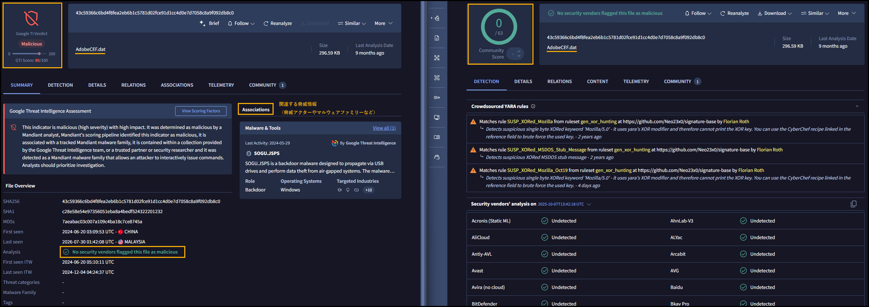869x307 pixels.
Task: Click the Undetected check icon for Baidu
Action: point(743,287)
